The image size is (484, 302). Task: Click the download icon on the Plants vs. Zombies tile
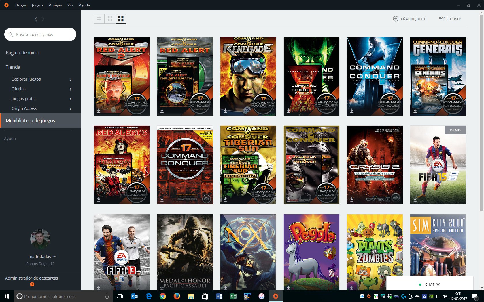(x=352, y=287)
